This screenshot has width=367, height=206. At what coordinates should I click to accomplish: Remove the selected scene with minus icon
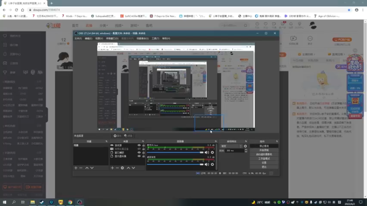point(81,168)
